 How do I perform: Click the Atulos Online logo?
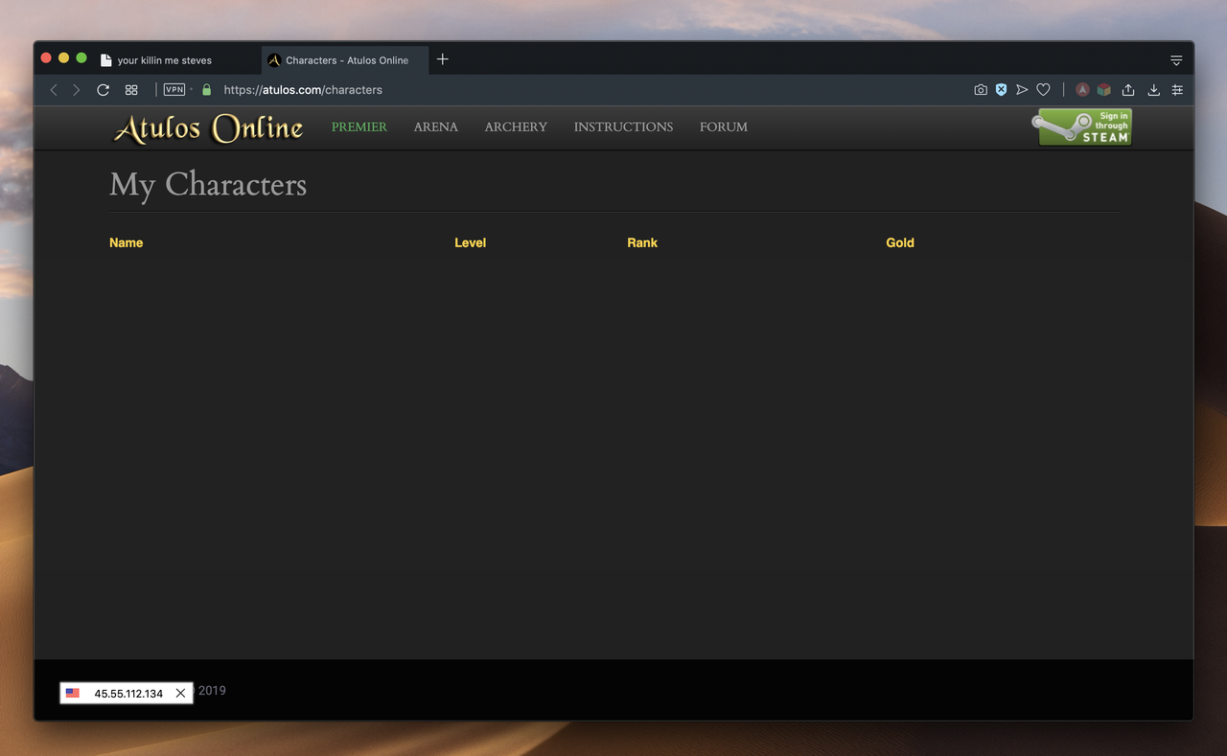coord(208,127)
